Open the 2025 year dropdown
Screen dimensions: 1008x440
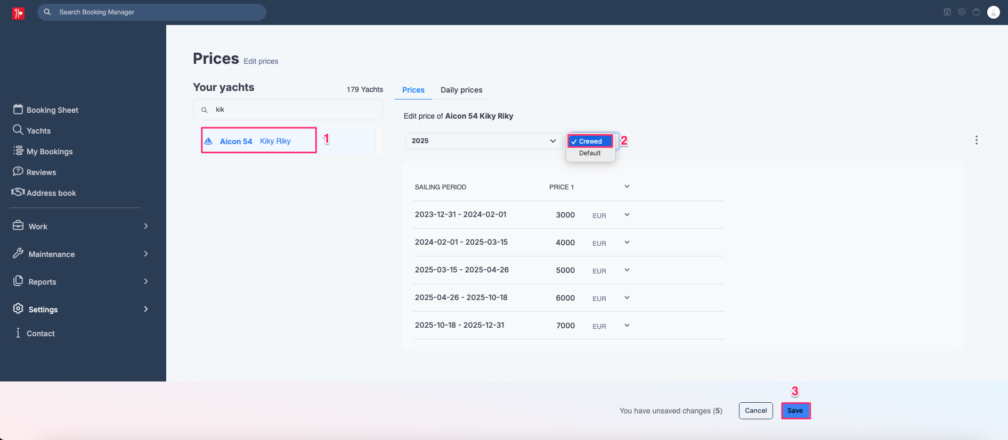pos(484,141)
